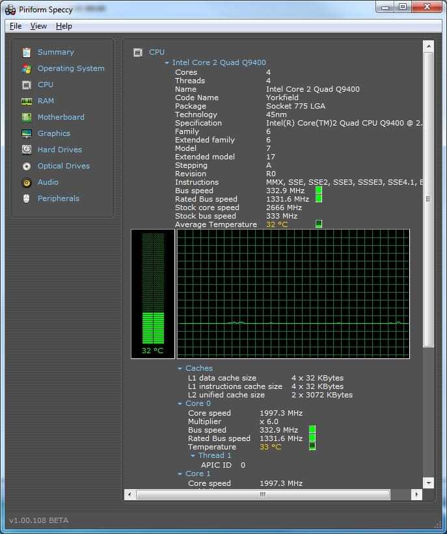447x534 pixels.
Task: Click the L2 unified cache size value
Action: point(322,395)
